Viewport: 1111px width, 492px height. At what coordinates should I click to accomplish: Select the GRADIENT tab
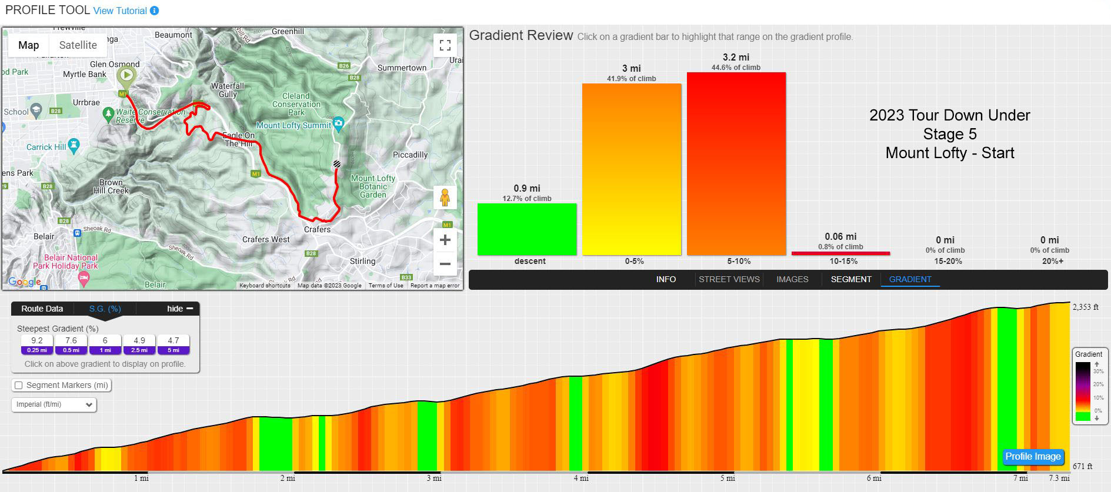tap(910, 279)
